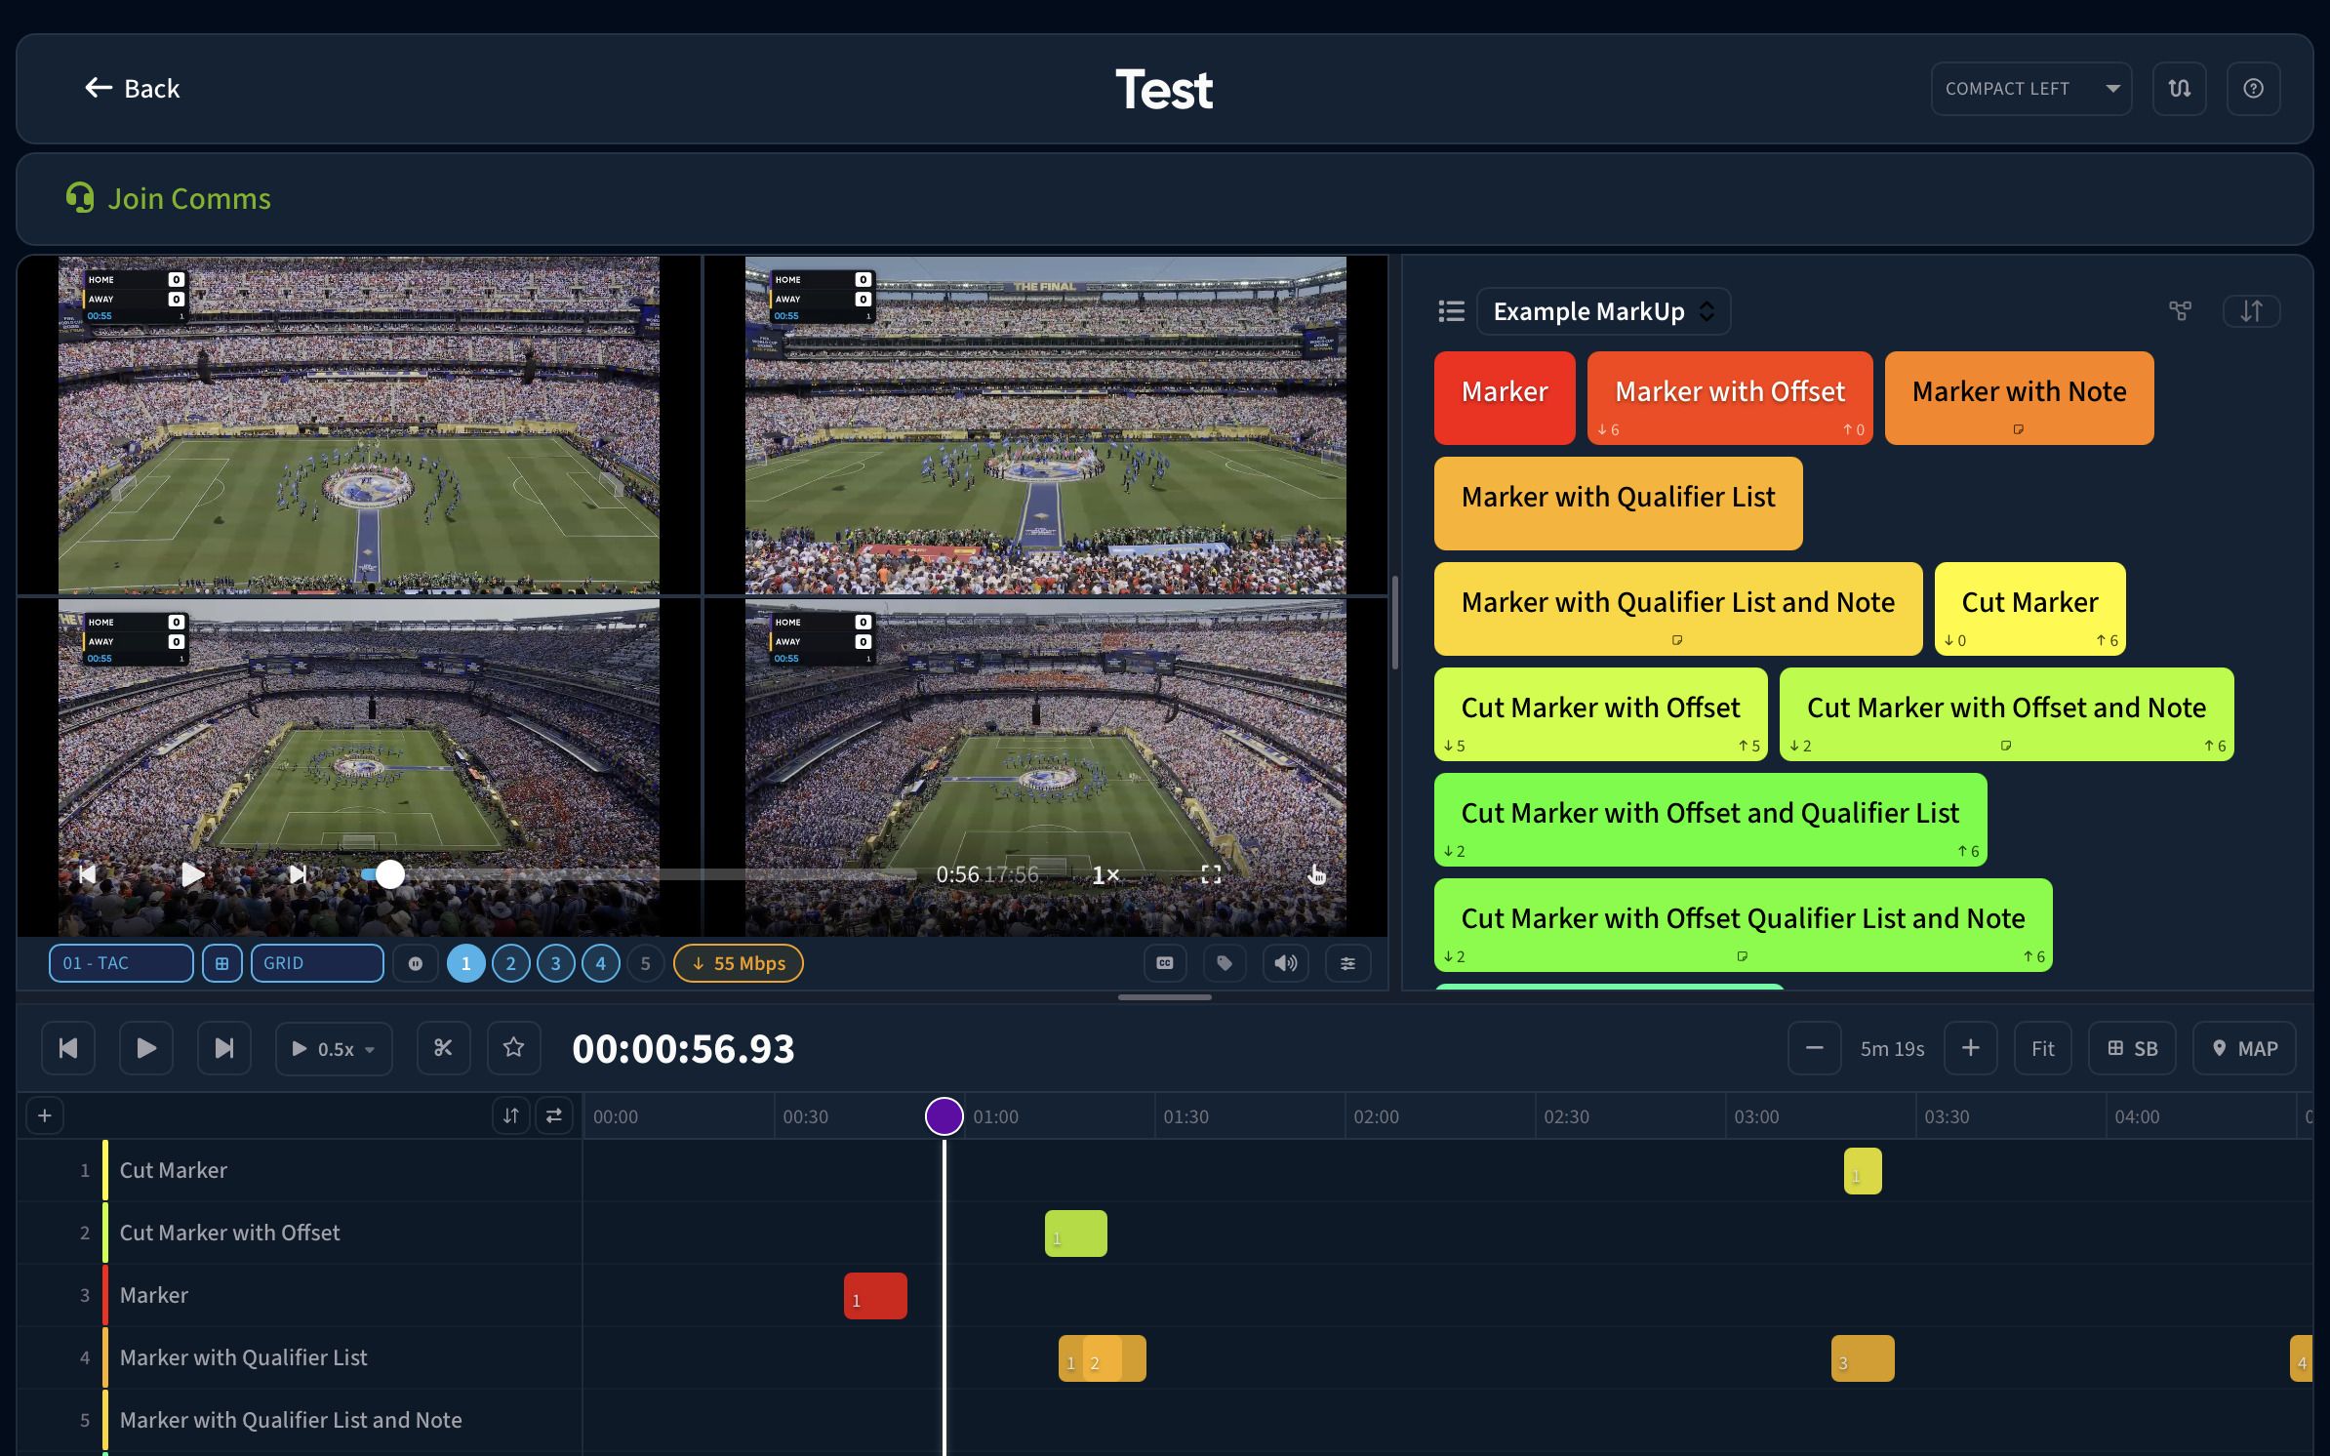Click the speaker volume icon
The height and width of the screenshot is (1456, 2330).
pyautogui.click(x=1286, y=963)
